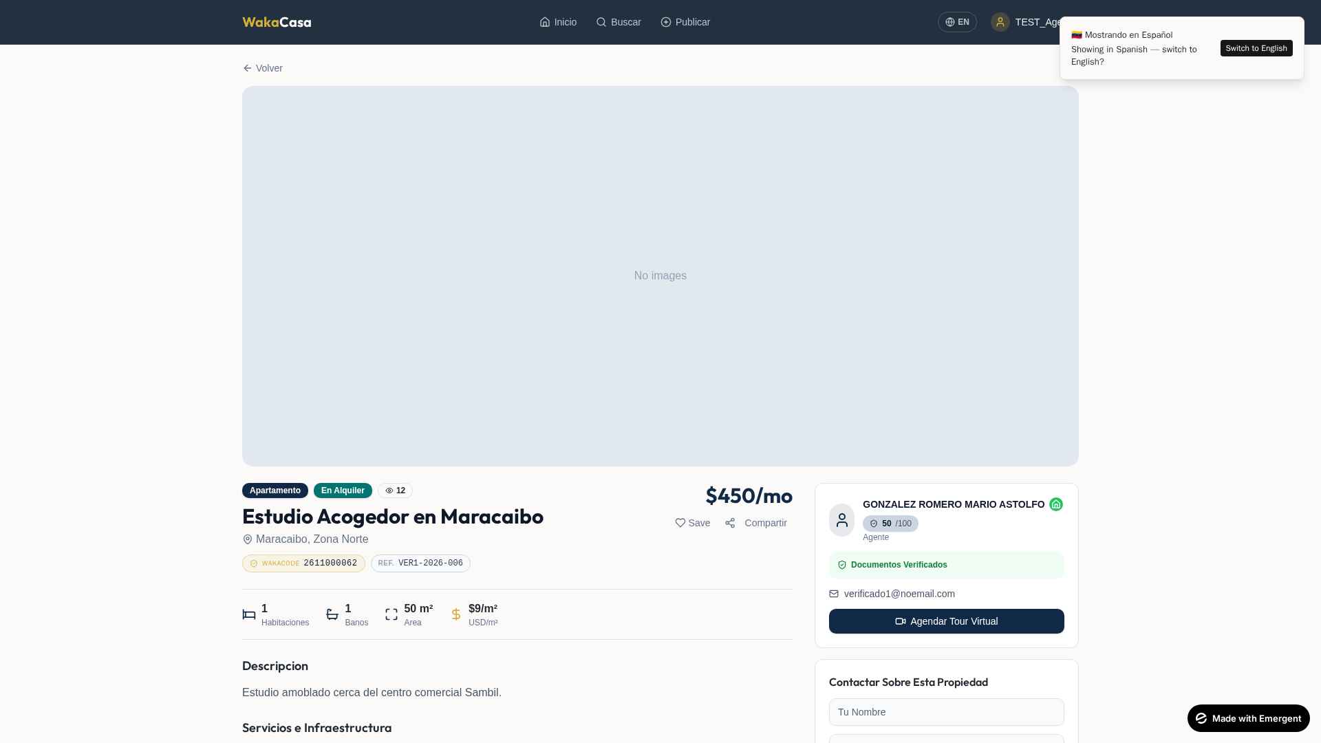Viewport: 1321px width, 743px height.
Task: Click the Documentos Verificados banner
Action: pyautogui.click(x=947, y=565)
